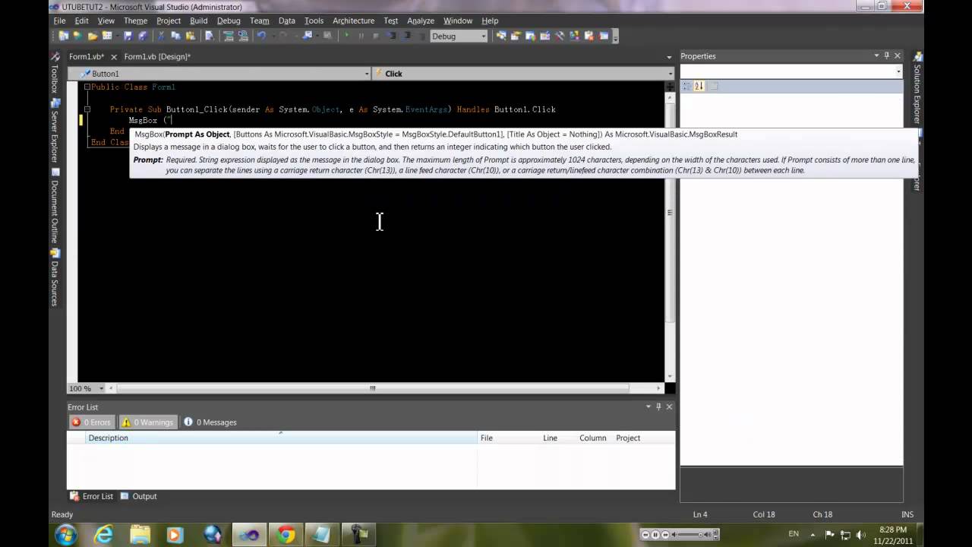The height and width of the screenshot is (547, 972).
Task: Switch to the Error List bottom tab
Action: tap(91, 496)
